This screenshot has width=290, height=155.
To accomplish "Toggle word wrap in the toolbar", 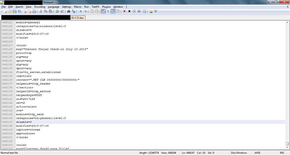I will [103, 12].
